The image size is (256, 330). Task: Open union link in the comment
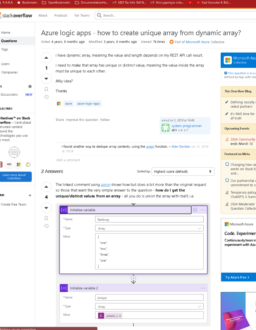pos(150,147)
